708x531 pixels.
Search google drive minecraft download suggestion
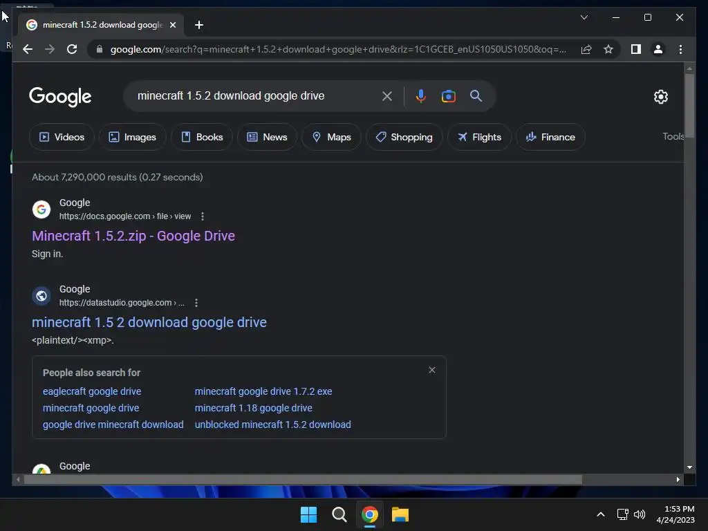pos(113,425)
